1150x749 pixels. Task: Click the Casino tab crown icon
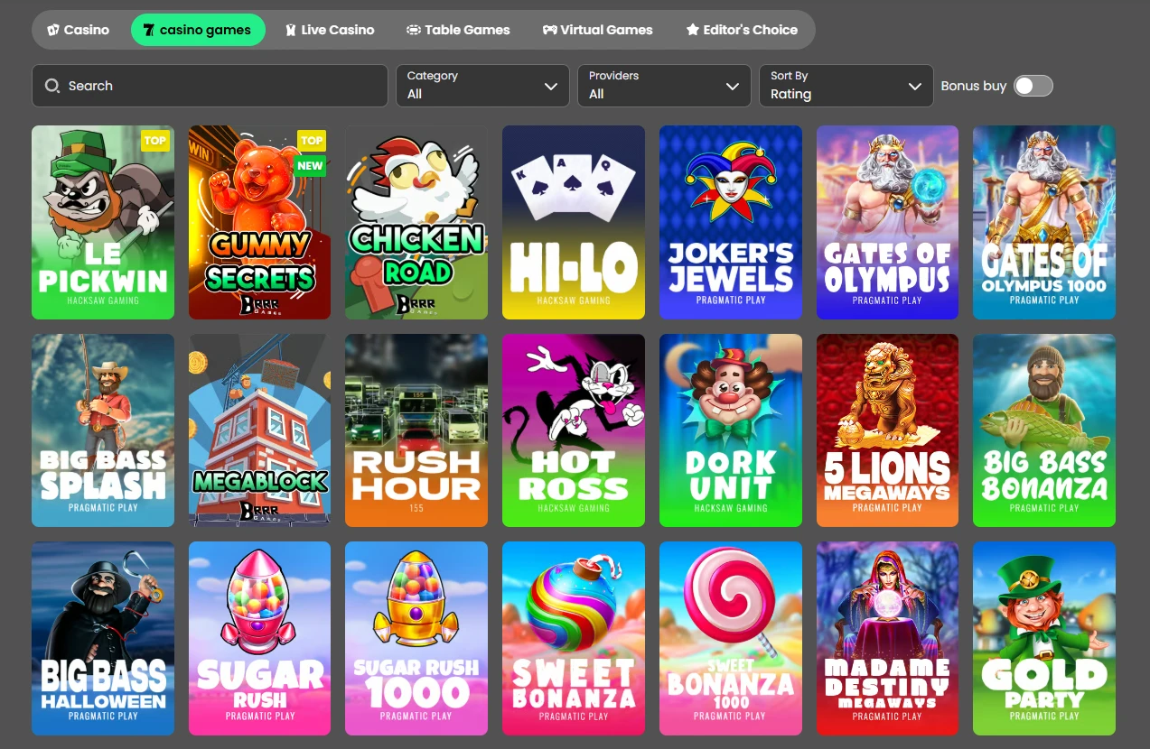[x=53, y=30]
